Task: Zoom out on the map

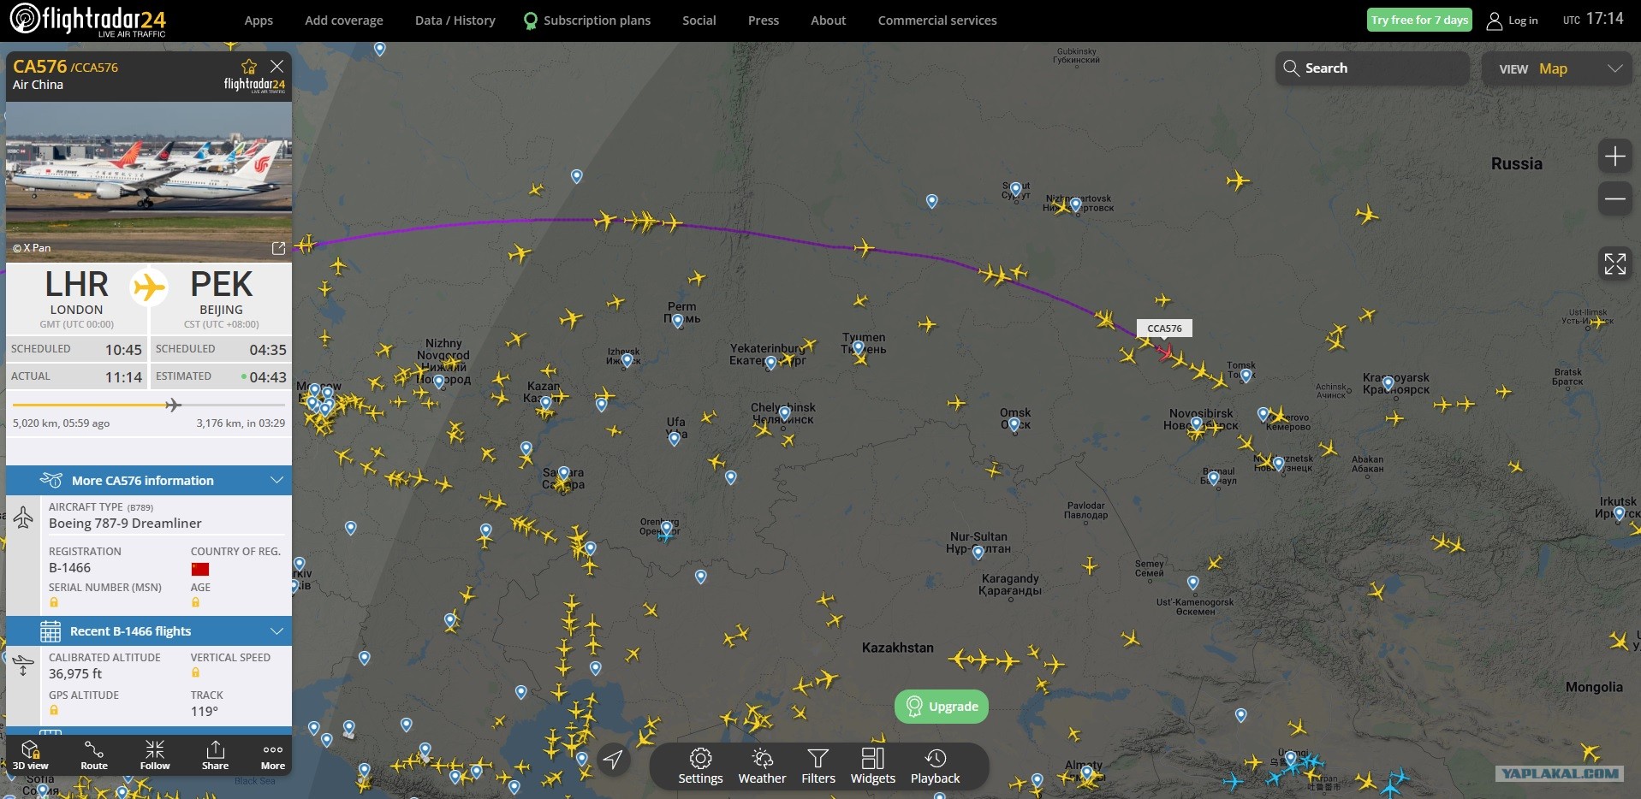Action: click(x=1615, y=199)
